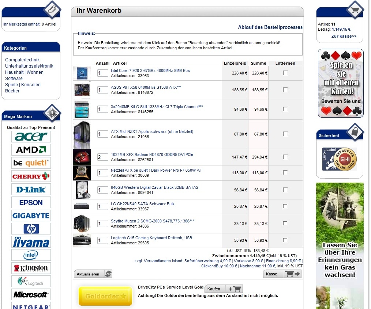Click quantity field for Intel Core i7 920
Viewport: 371px width, 309px height.
(103, 73)
